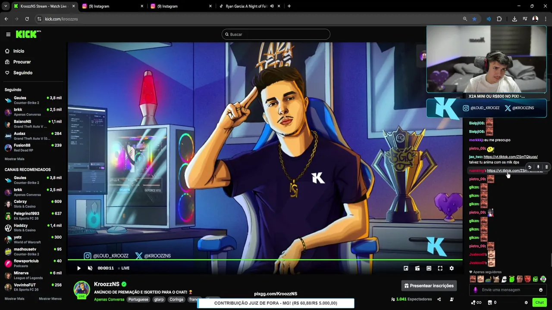This screenshot has height=310, width=552.
Task: Open Cabrzy recommended channel
Action: (x=33, y=204)
